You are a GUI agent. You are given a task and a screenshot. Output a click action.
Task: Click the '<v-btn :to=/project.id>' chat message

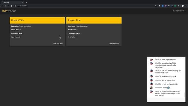170,84
